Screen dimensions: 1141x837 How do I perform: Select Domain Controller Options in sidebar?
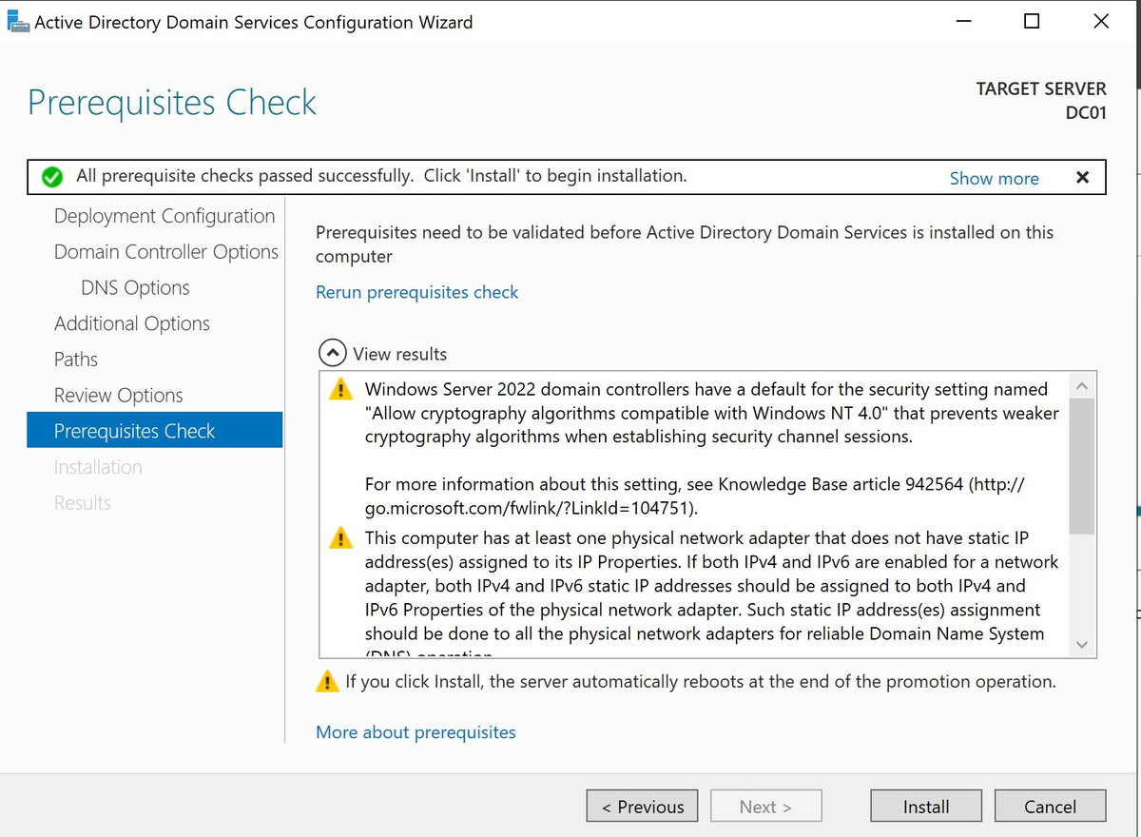[x=166, y=251]
